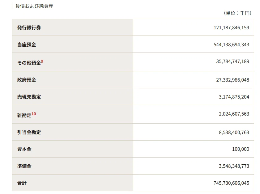This screenshot has width=260, height=194.
Task: Open footnote 10 next to 雑勘定
Action: (34, 114)
